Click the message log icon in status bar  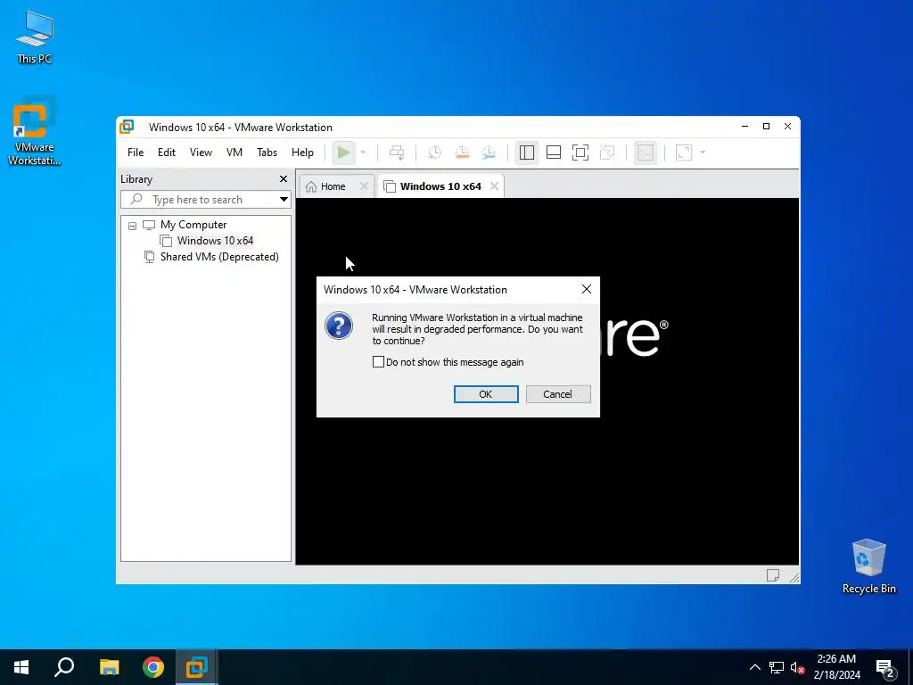coord(773,575)
